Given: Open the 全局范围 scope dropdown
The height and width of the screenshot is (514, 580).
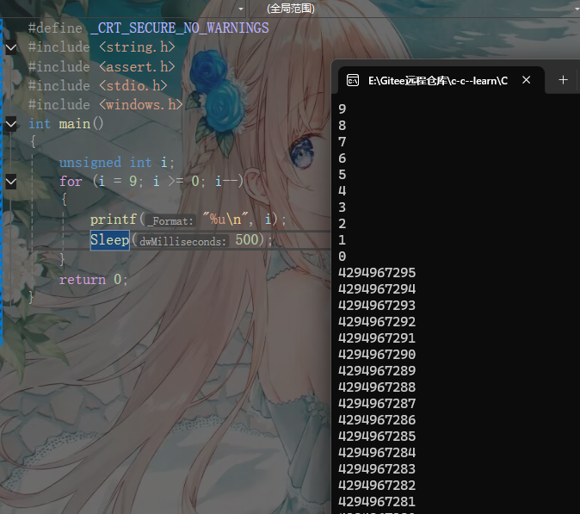Looking at the screenshot, I should pyautogui.click(x=412, y=9).
